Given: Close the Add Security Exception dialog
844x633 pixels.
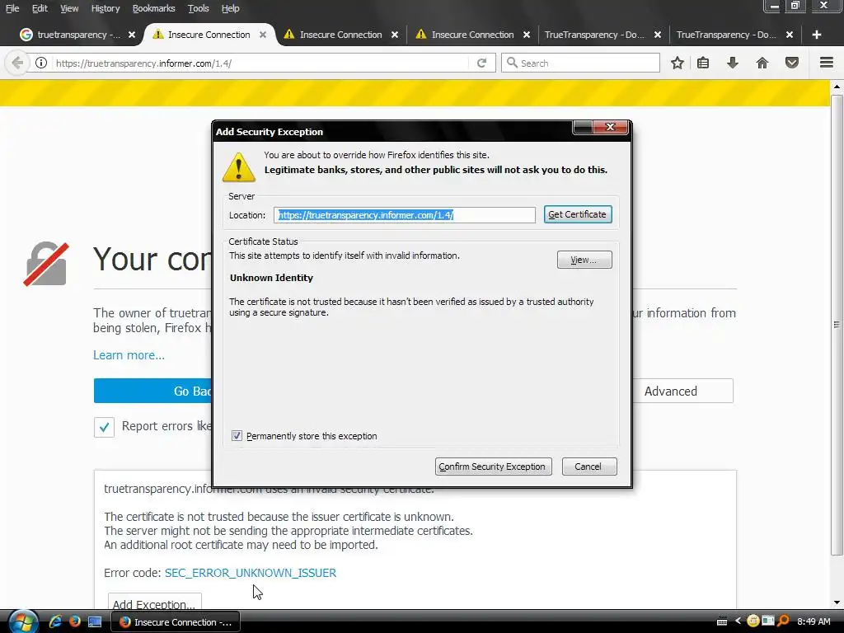Looking at the screenshot, I should 610,127.
